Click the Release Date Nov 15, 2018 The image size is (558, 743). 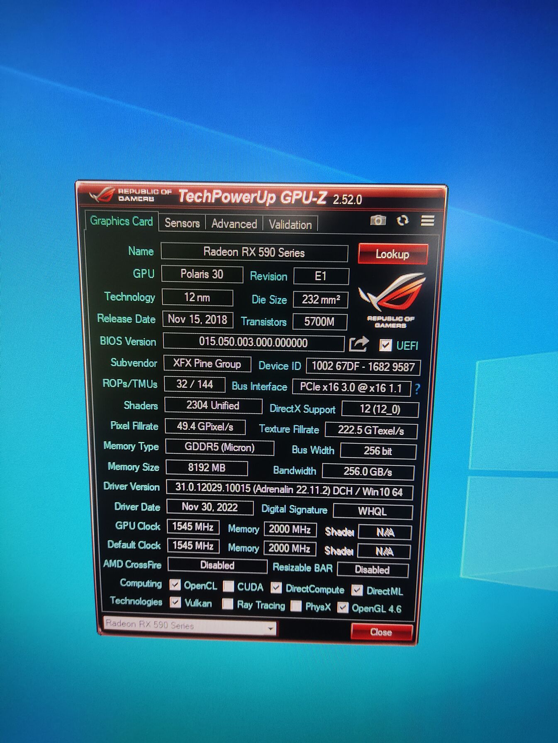(x=198, y=319)
